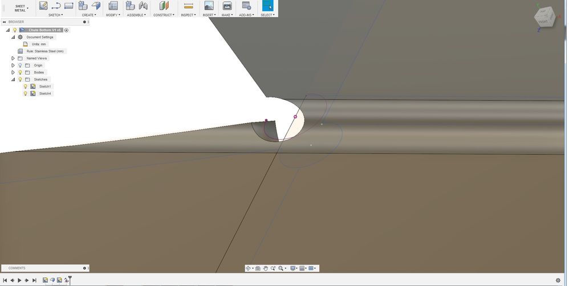Toggle the Origin visibility light bulb
Screen dimensions: 569x286
point(20,66)
